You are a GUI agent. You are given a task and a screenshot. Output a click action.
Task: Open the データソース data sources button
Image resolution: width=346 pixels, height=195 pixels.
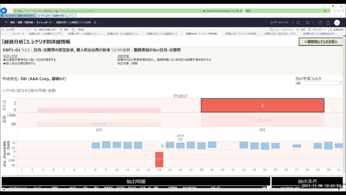point(279,23)
